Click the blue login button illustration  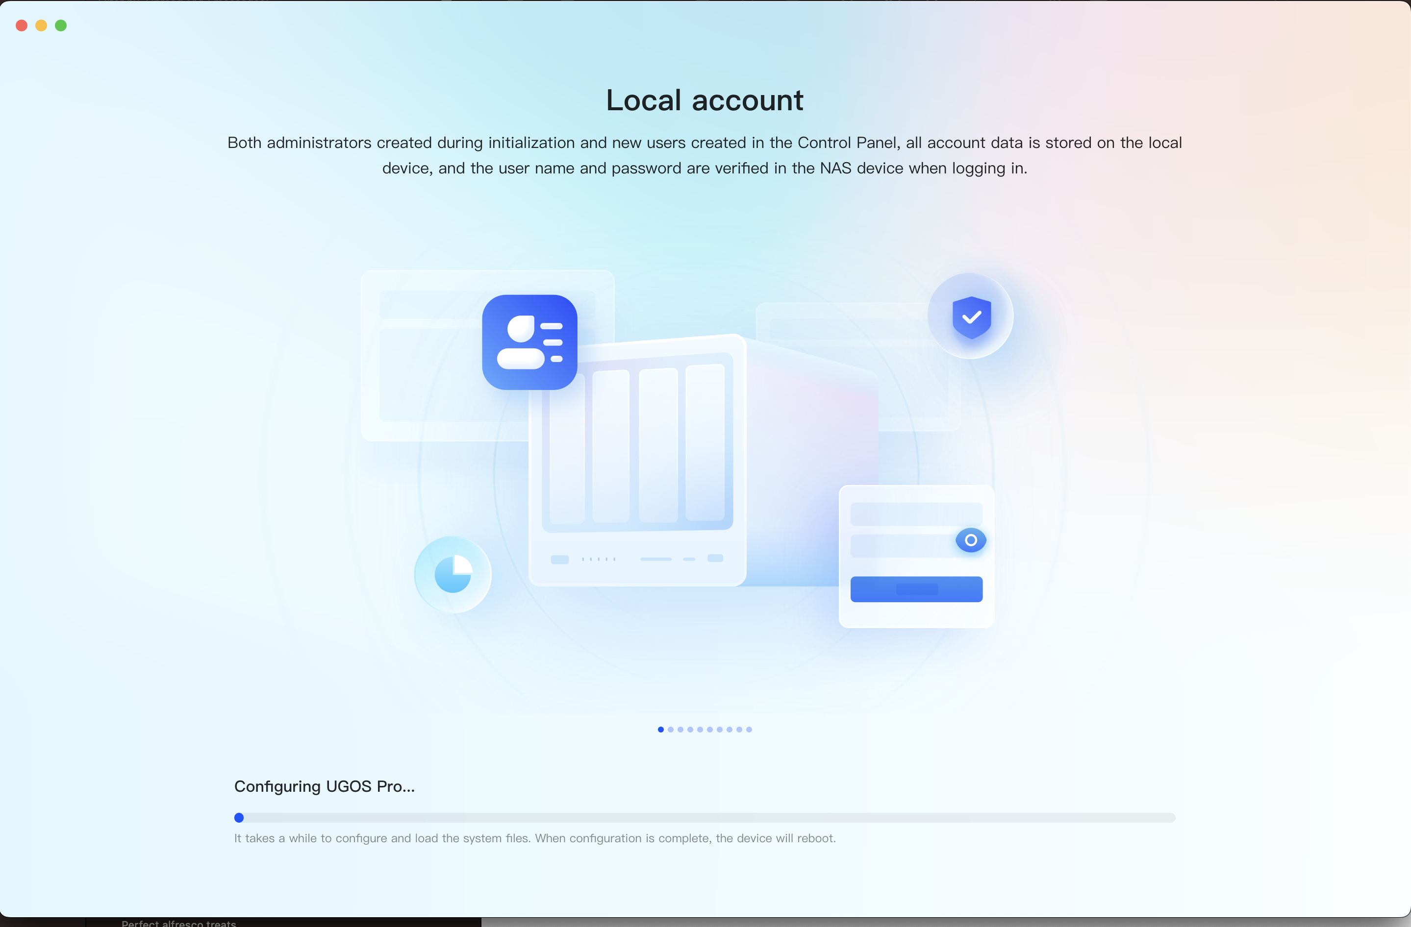(916, 589)
